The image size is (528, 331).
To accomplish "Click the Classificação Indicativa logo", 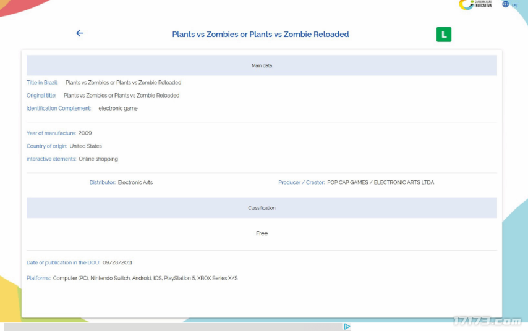I will click(x=475, y=5).
